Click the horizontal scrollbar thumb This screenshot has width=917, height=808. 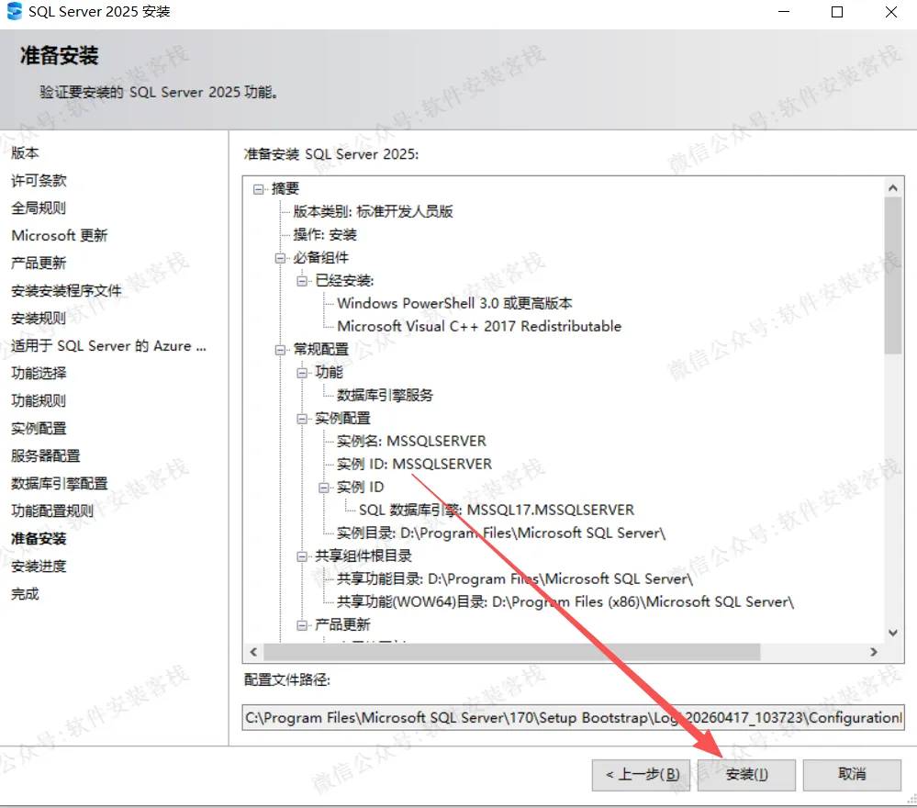[x=511, y=652]
